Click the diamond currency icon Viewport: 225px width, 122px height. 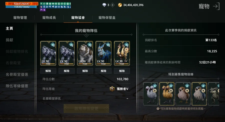click(104, 5)
